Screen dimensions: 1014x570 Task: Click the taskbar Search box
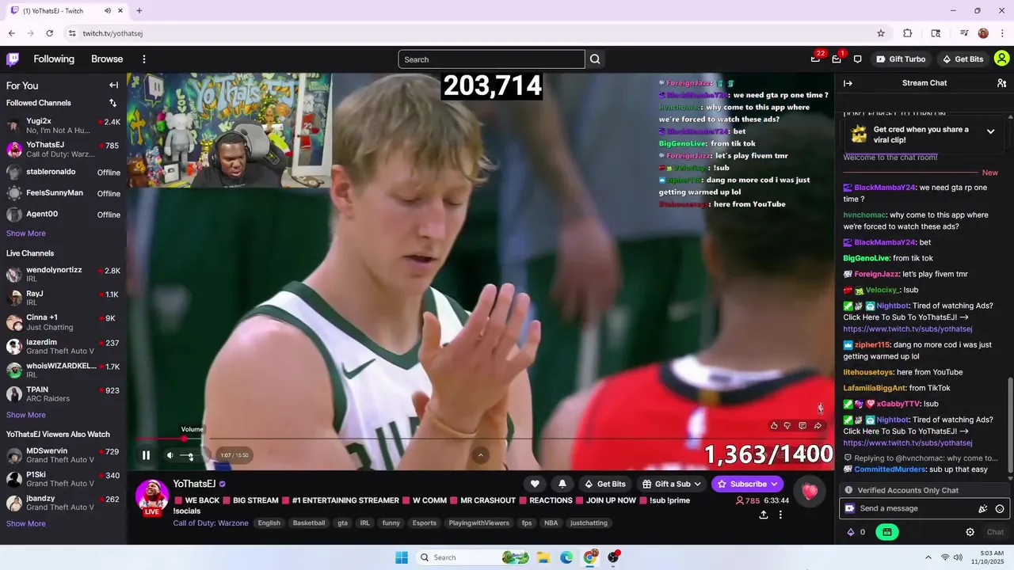click(x=473, y=557)
